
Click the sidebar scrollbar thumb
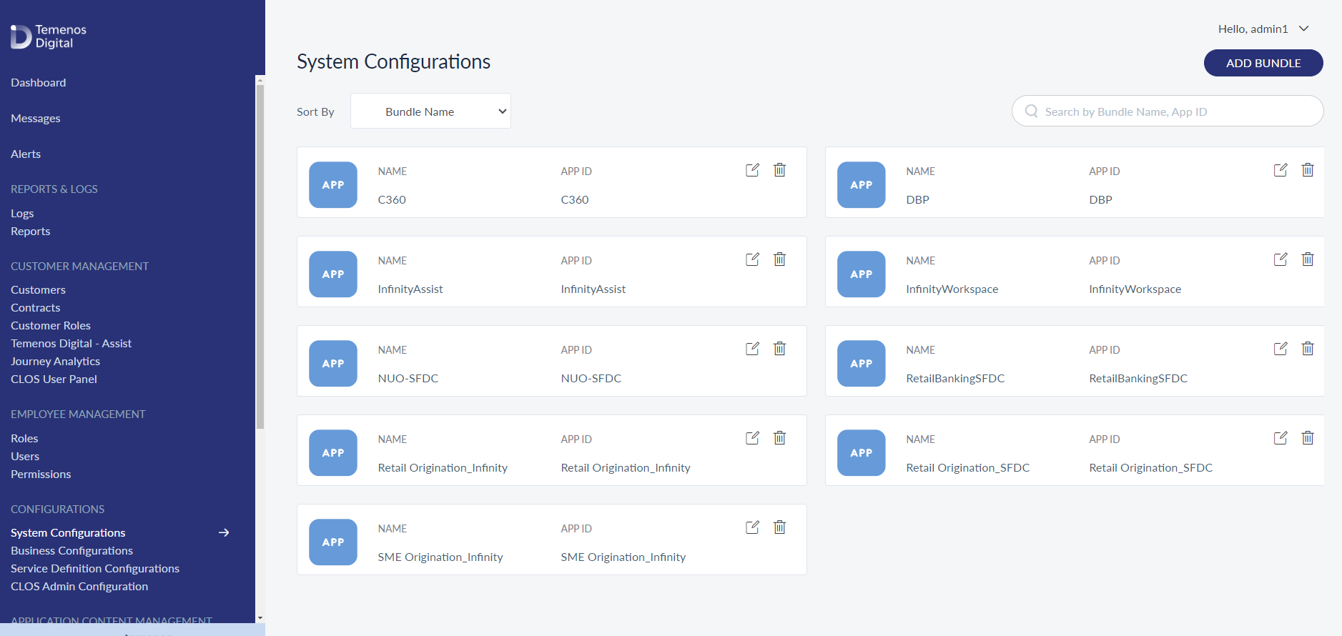pos(260,256)
